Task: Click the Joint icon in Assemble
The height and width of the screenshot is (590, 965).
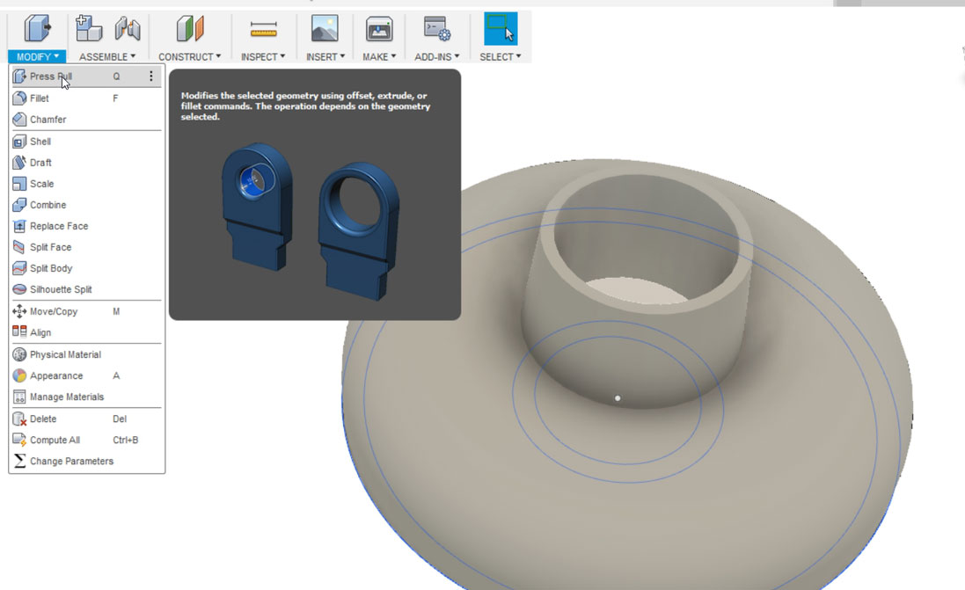Action: 128,28
